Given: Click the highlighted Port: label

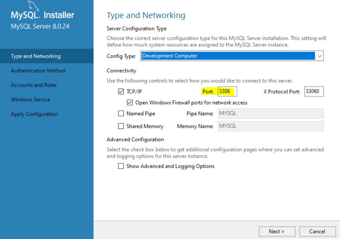Looking at the screenshot, I should point(208,91).
